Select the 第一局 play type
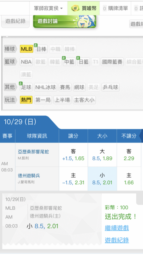 point(43,100)
